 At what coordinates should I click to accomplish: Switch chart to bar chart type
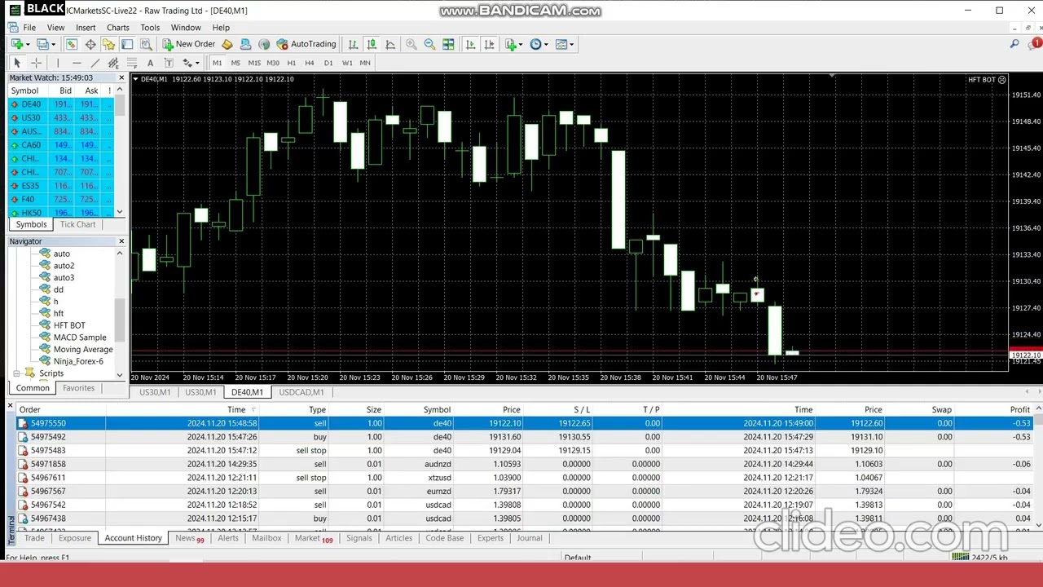353,44
